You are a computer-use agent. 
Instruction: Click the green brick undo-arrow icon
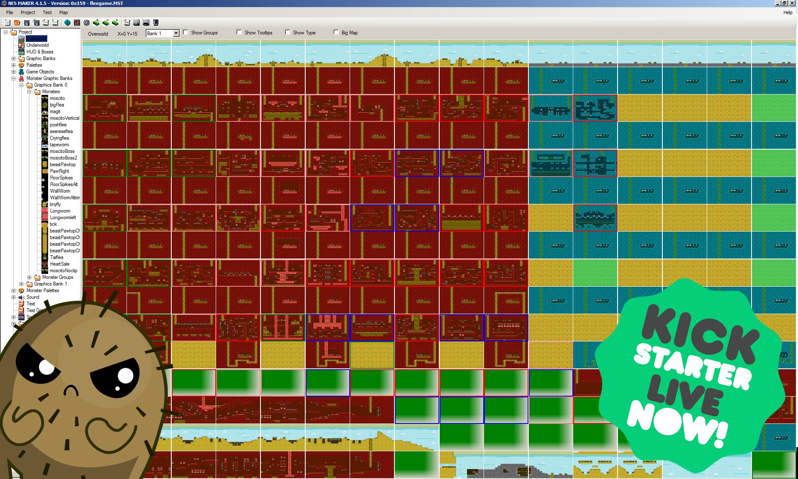[x=96, y=23]
